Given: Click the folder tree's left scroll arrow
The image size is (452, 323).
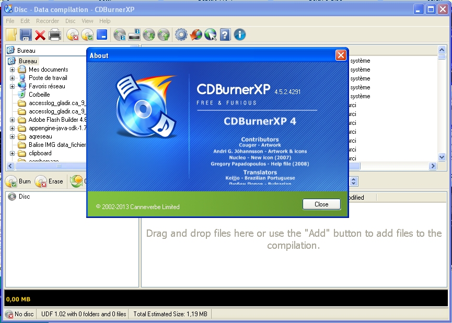Looking at the screenshot, I should coord(10,166).
